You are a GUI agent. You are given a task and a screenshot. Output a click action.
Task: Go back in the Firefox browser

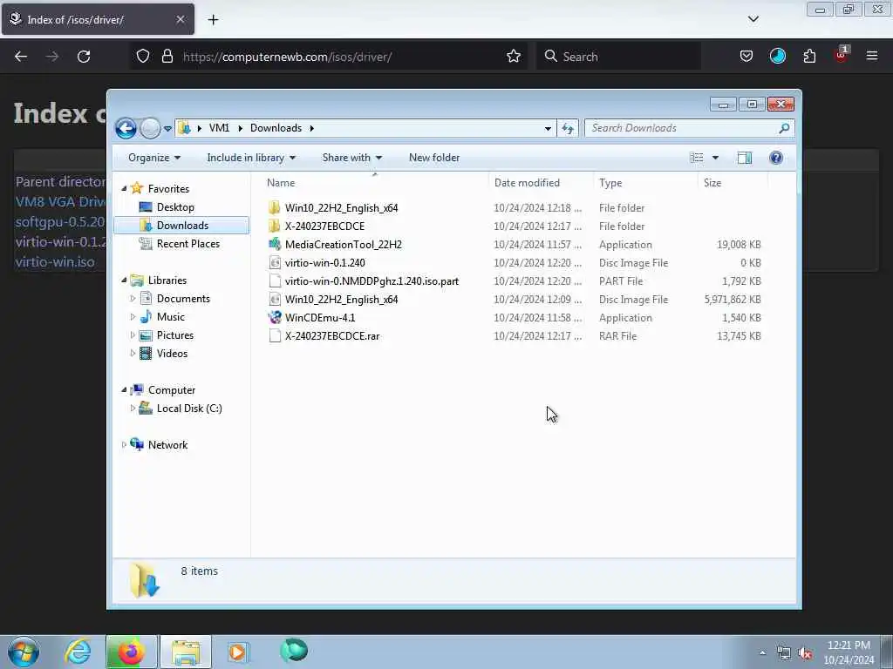point(21,57)
